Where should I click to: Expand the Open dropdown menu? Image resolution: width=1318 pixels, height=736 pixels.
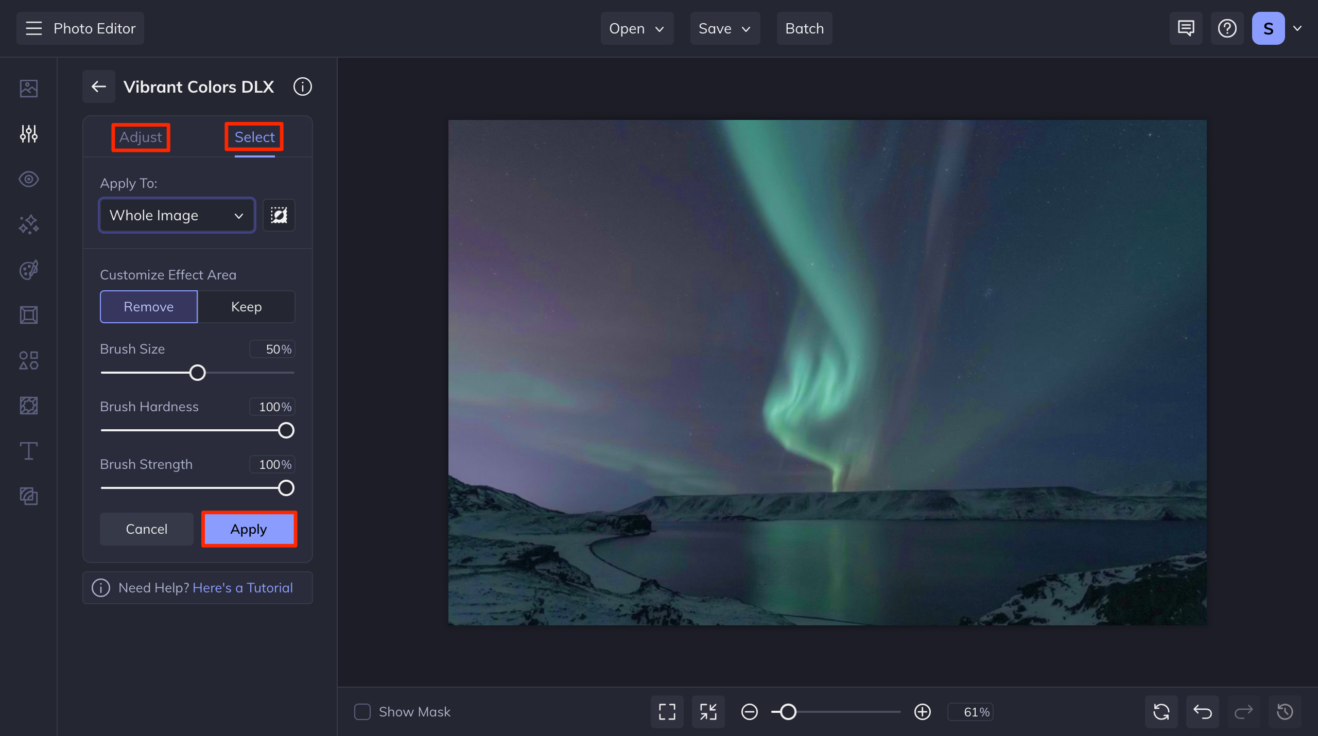coord(636,28)
